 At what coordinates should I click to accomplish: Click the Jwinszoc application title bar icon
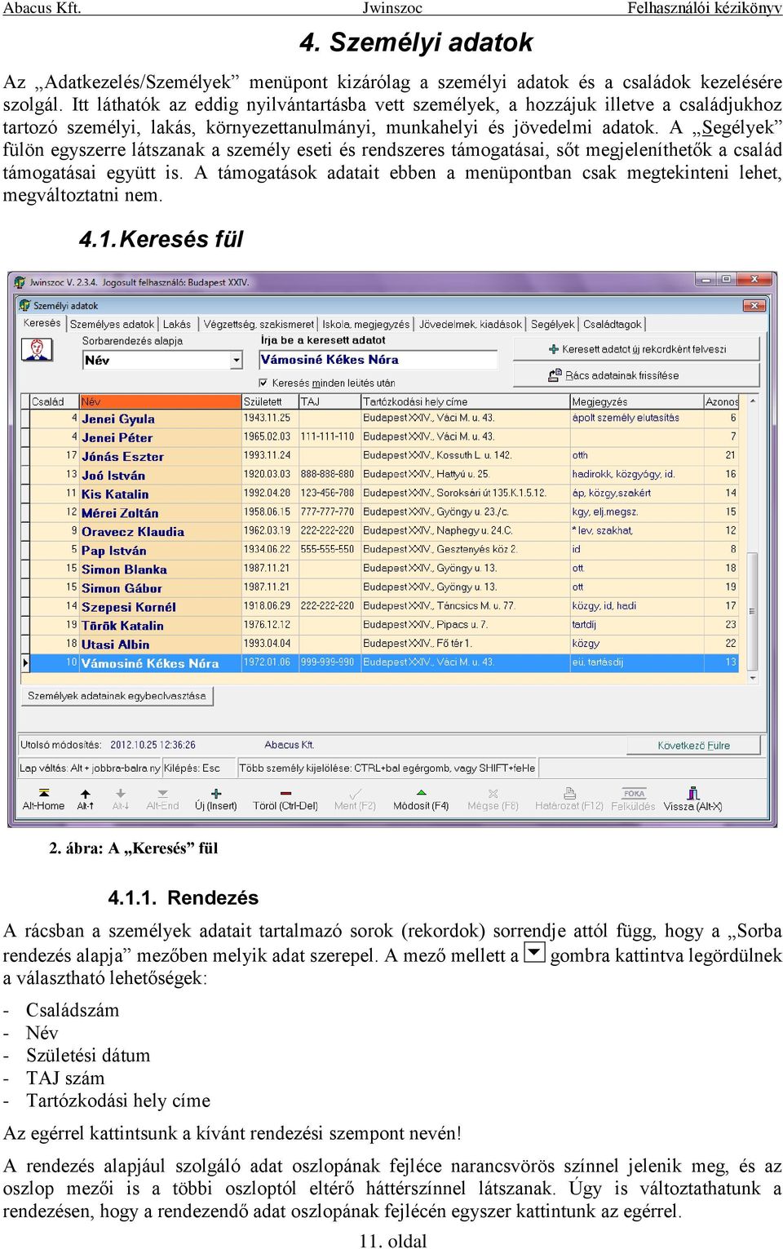pos(20,281)
